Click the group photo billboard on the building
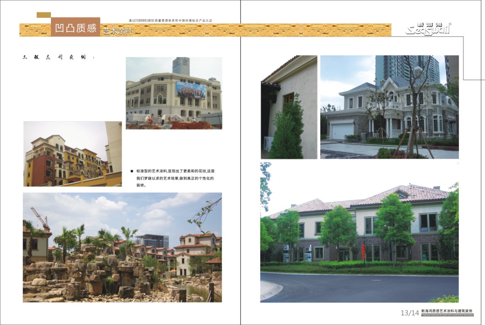Image resolution: width=485 pixels, height=325 pixels. (x=190, y=90)
